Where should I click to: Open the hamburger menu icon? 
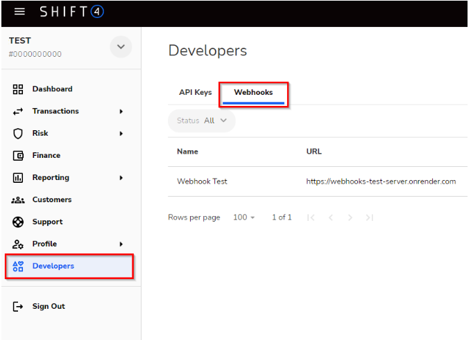click(x=19, y=12)
